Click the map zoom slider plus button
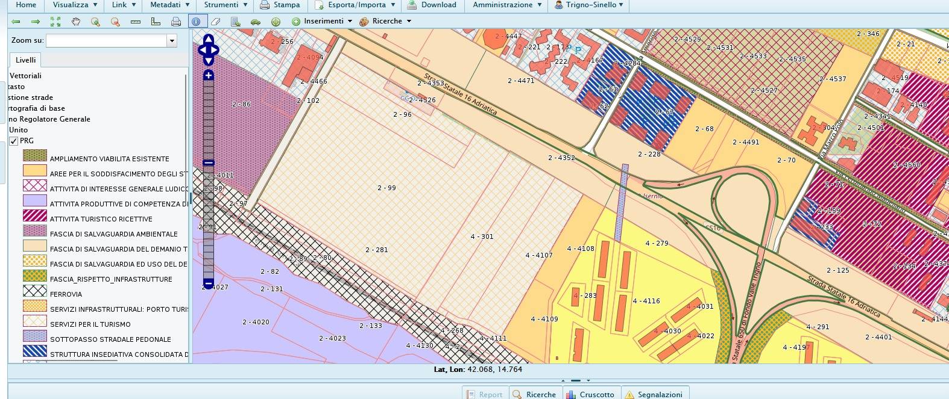 pos(209,75)
